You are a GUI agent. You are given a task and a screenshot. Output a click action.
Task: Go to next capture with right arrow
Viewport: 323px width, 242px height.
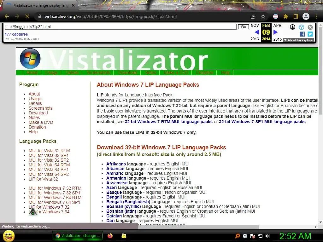[276, 32]
